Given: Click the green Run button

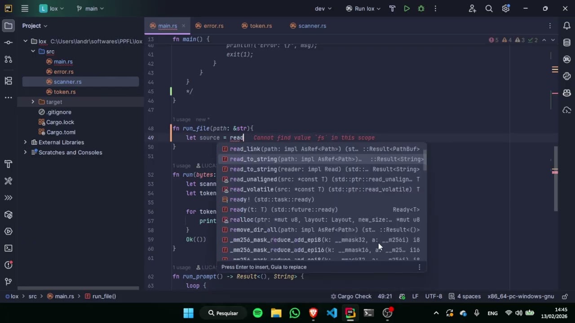Looking at the screenshot, I should pos(407,9).
